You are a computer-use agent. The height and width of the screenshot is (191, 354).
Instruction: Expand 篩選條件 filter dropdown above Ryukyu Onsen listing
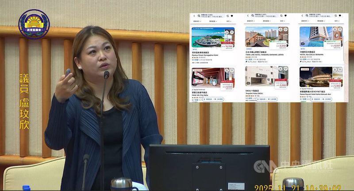197,21
